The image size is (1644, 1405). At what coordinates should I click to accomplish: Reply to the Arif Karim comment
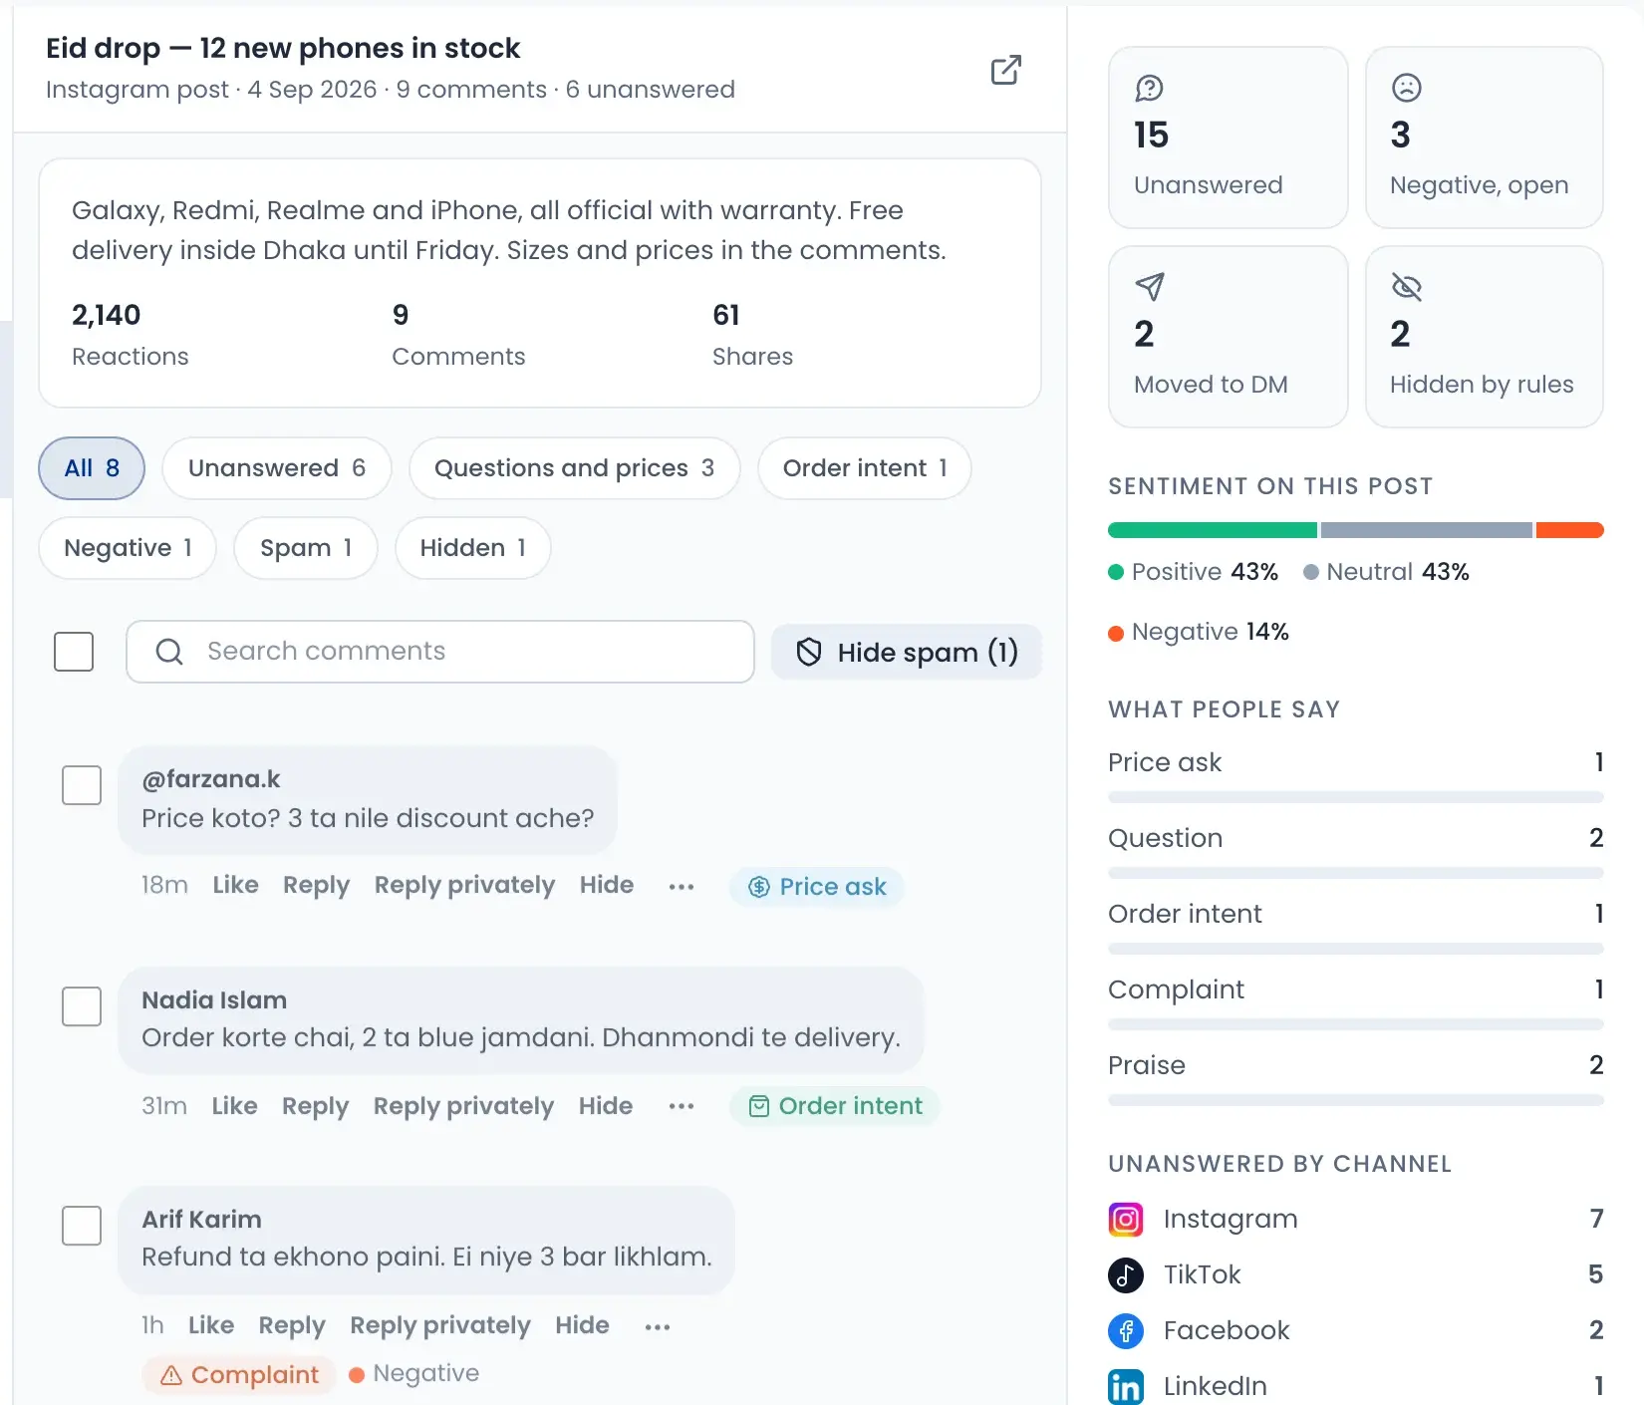292,1325
